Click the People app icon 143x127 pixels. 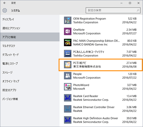(68, 76)
